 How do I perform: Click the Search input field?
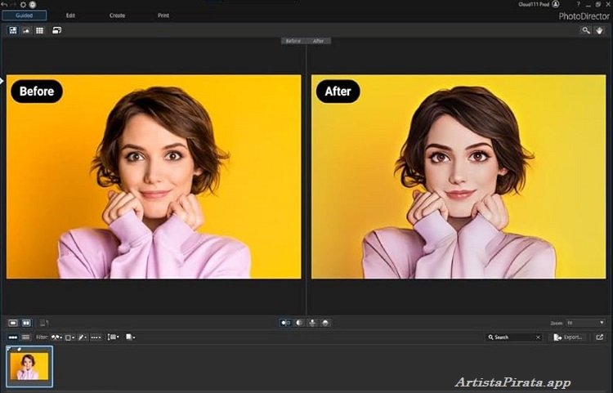click(x=512, y=337)
